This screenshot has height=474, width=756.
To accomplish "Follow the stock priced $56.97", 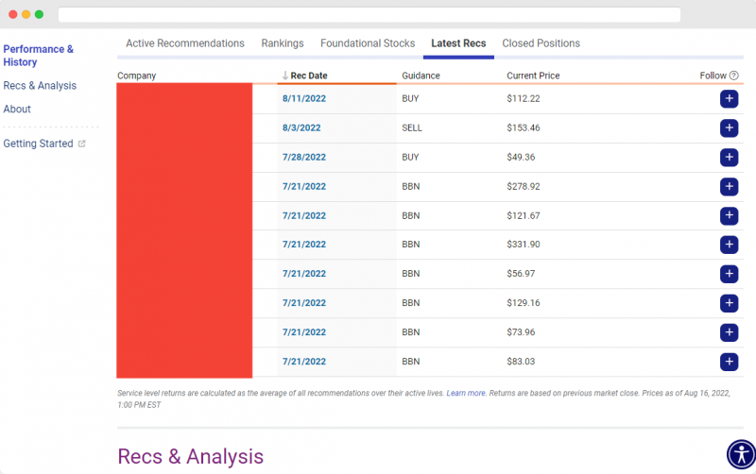I will 729,274.
